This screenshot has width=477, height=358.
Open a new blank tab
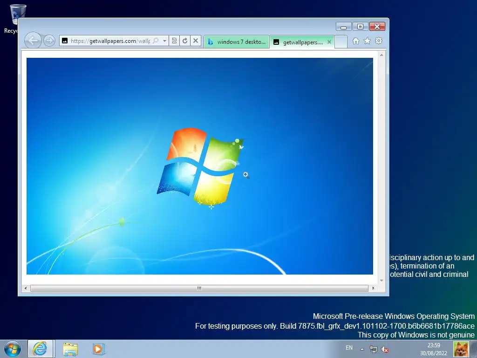click(x=341, y=42)
